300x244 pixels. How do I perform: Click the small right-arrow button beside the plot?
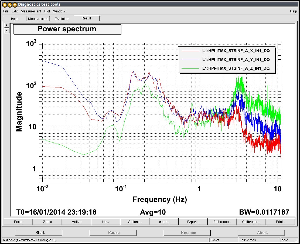point(7,25)
